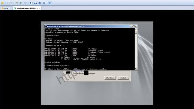
Task: Take a snapshot of the VM
Action: 17,3
